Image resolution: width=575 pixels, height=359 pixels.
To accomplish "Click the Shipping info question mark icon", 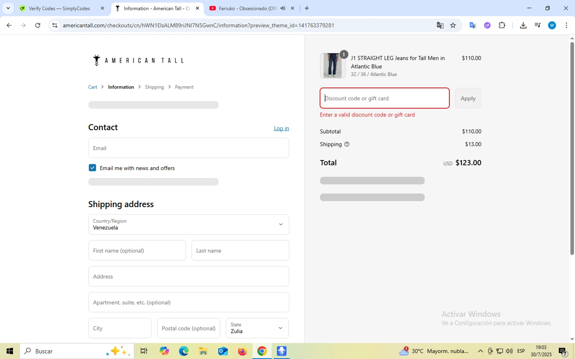I will [347, 144].
